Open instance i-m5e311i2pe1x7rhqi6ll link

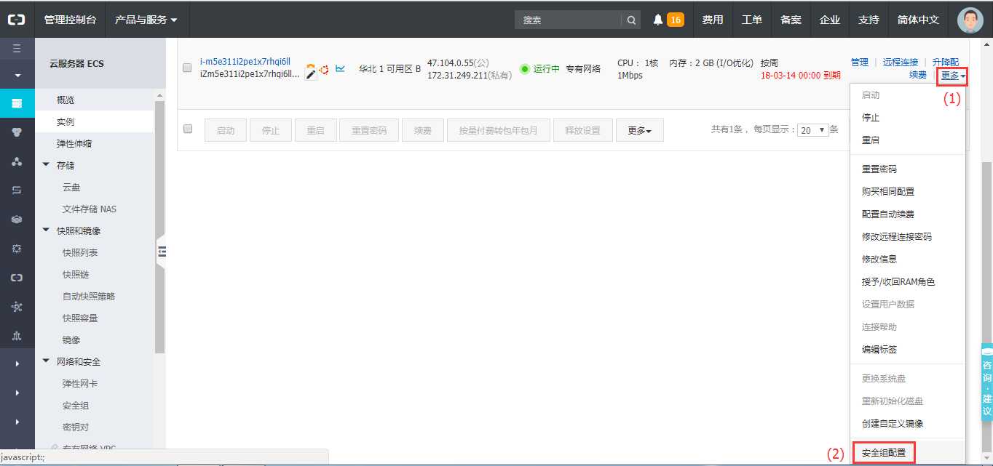pyautogui.click(x=245, y=62)
